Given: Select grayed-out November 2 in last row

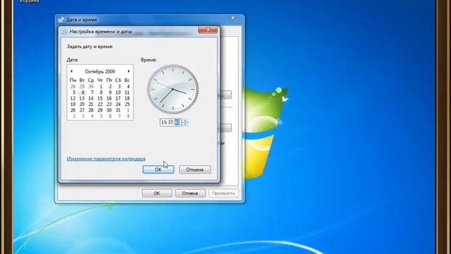Looking at the screenshot, I should pyautogui.click(x=74, y=116).
